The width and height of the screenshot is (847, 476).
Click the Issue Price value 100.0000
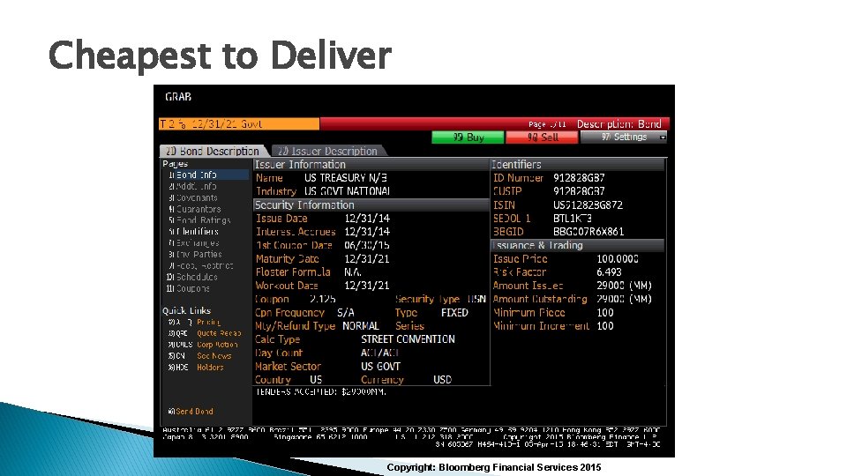click(x=618, y=259)
